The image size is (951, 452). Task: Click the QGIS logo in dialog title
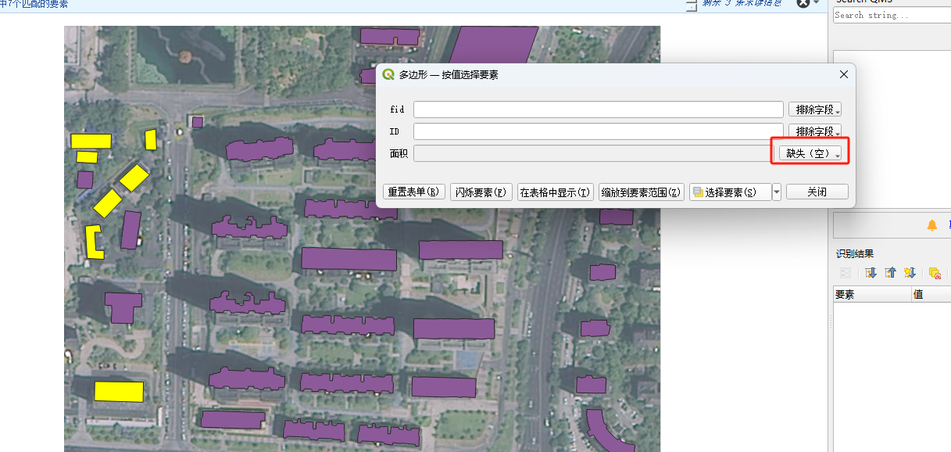pos(388,74)
